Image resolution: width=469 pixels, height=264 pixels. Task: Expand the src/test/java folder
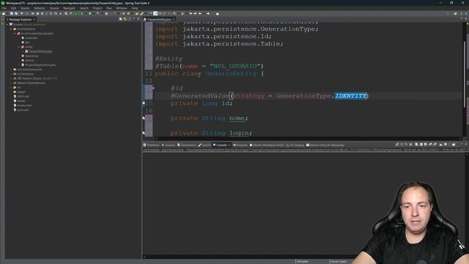[12, 74]
